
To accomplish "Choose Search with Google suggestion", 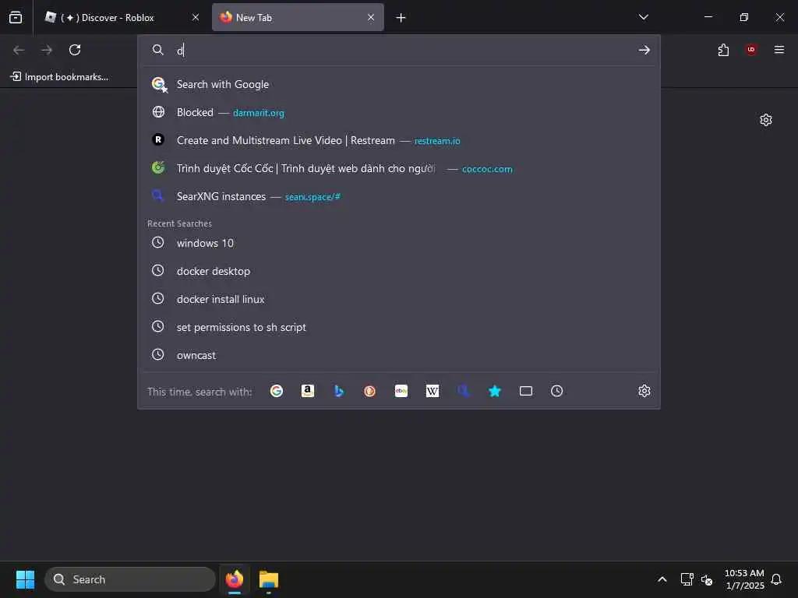I will pyautogui.click(x=399, y=84).
